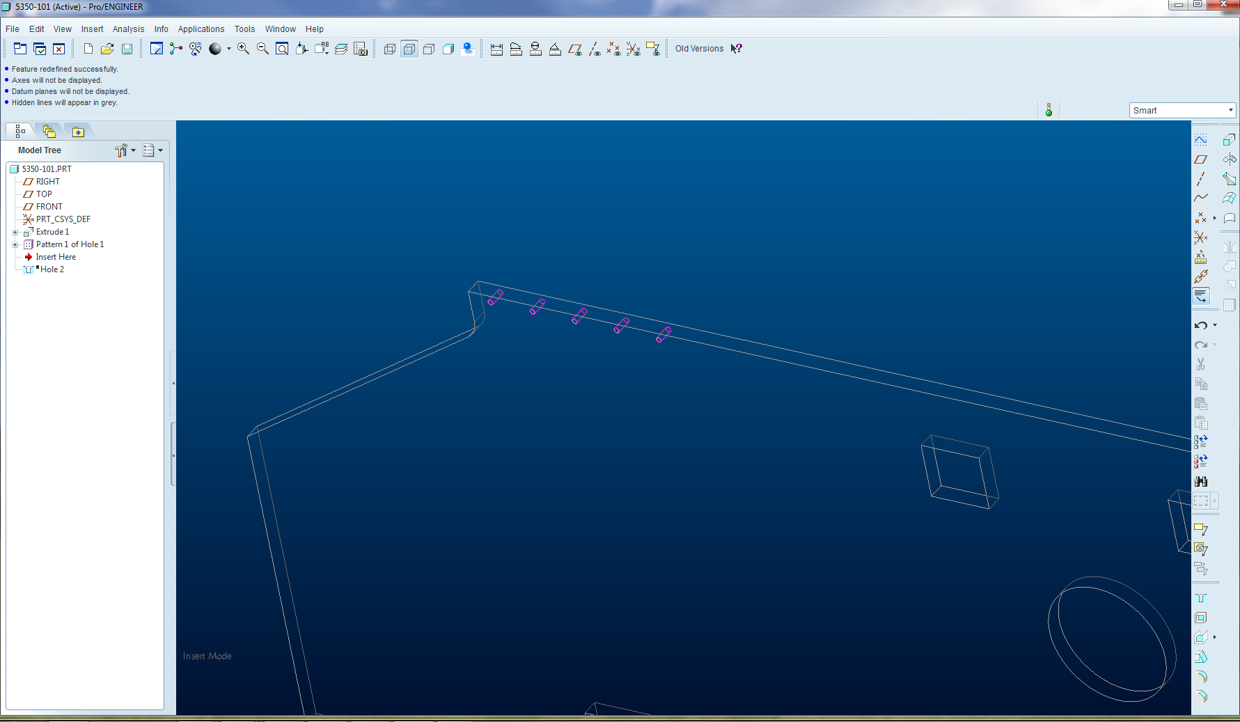The image size is (1240, 722).
Task: Open the Undo history dropdown arrow
Action: tap(1215, 325)
